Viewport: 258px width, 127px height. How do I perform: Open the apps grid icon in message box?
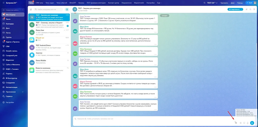(241, 123)
